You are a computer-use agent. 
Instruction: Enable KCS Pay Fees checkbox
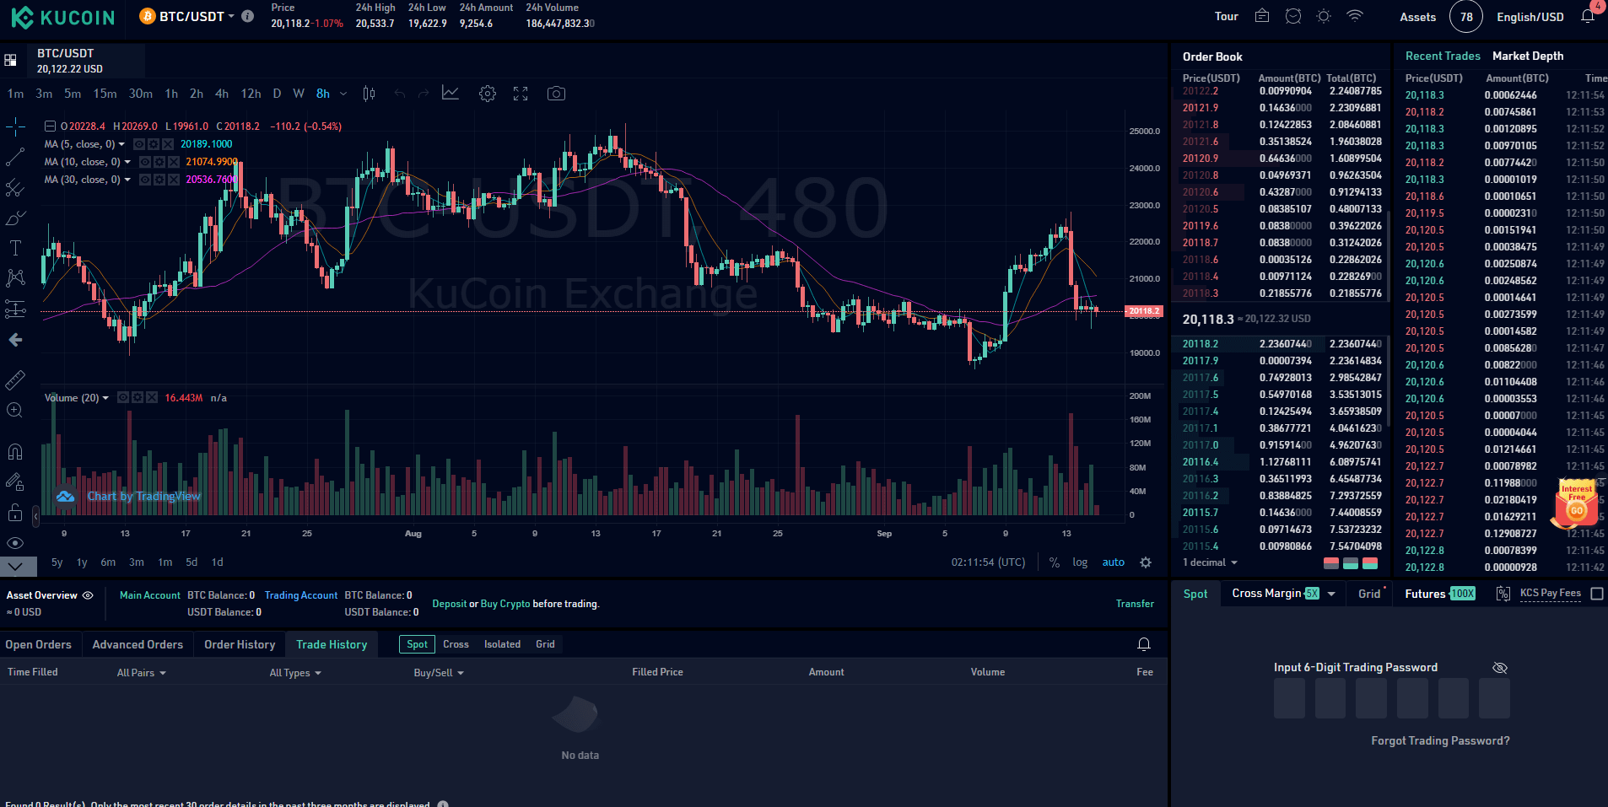1597,594
